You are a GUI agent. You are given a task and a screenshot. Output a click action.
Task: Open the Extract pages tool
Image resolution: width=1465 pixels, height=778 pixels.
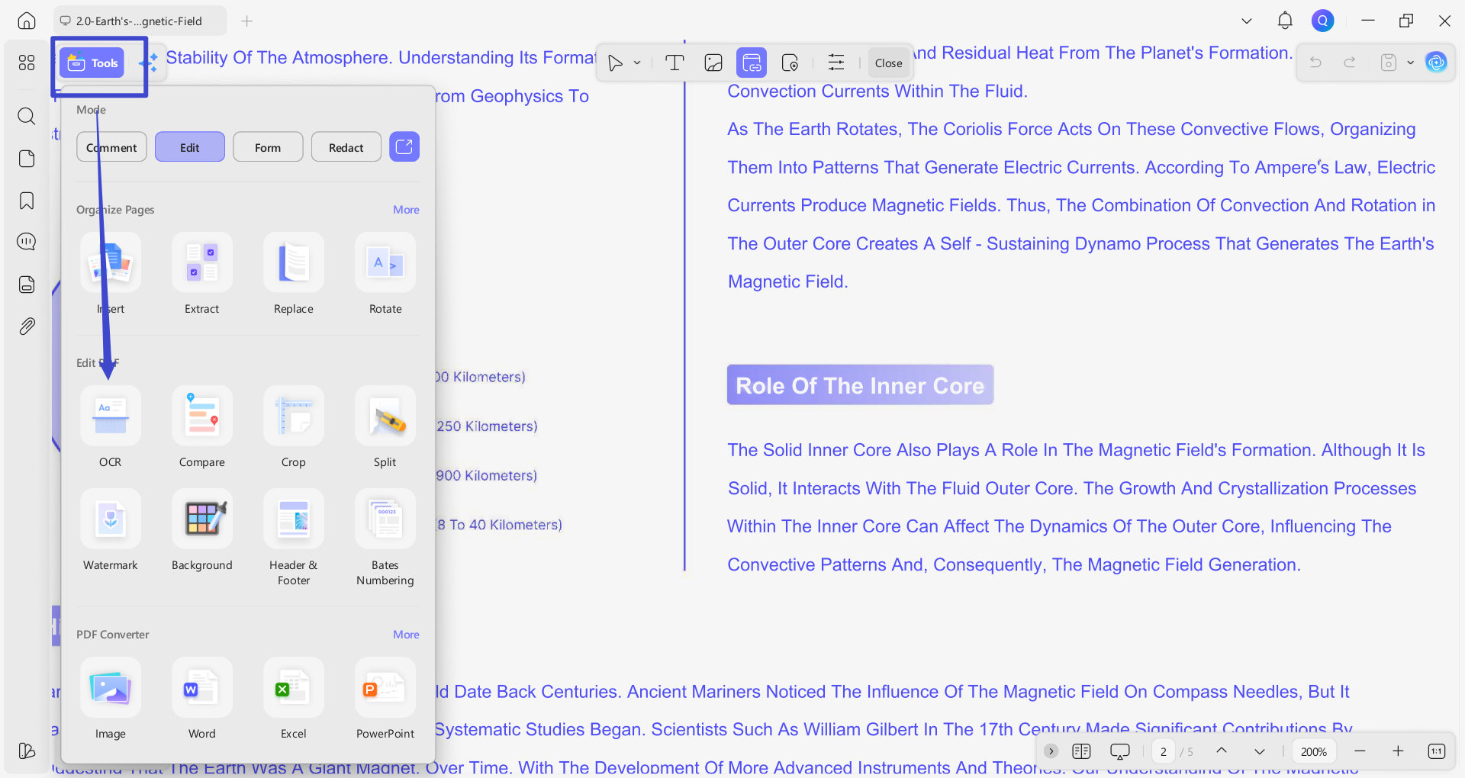coord(202,275)
